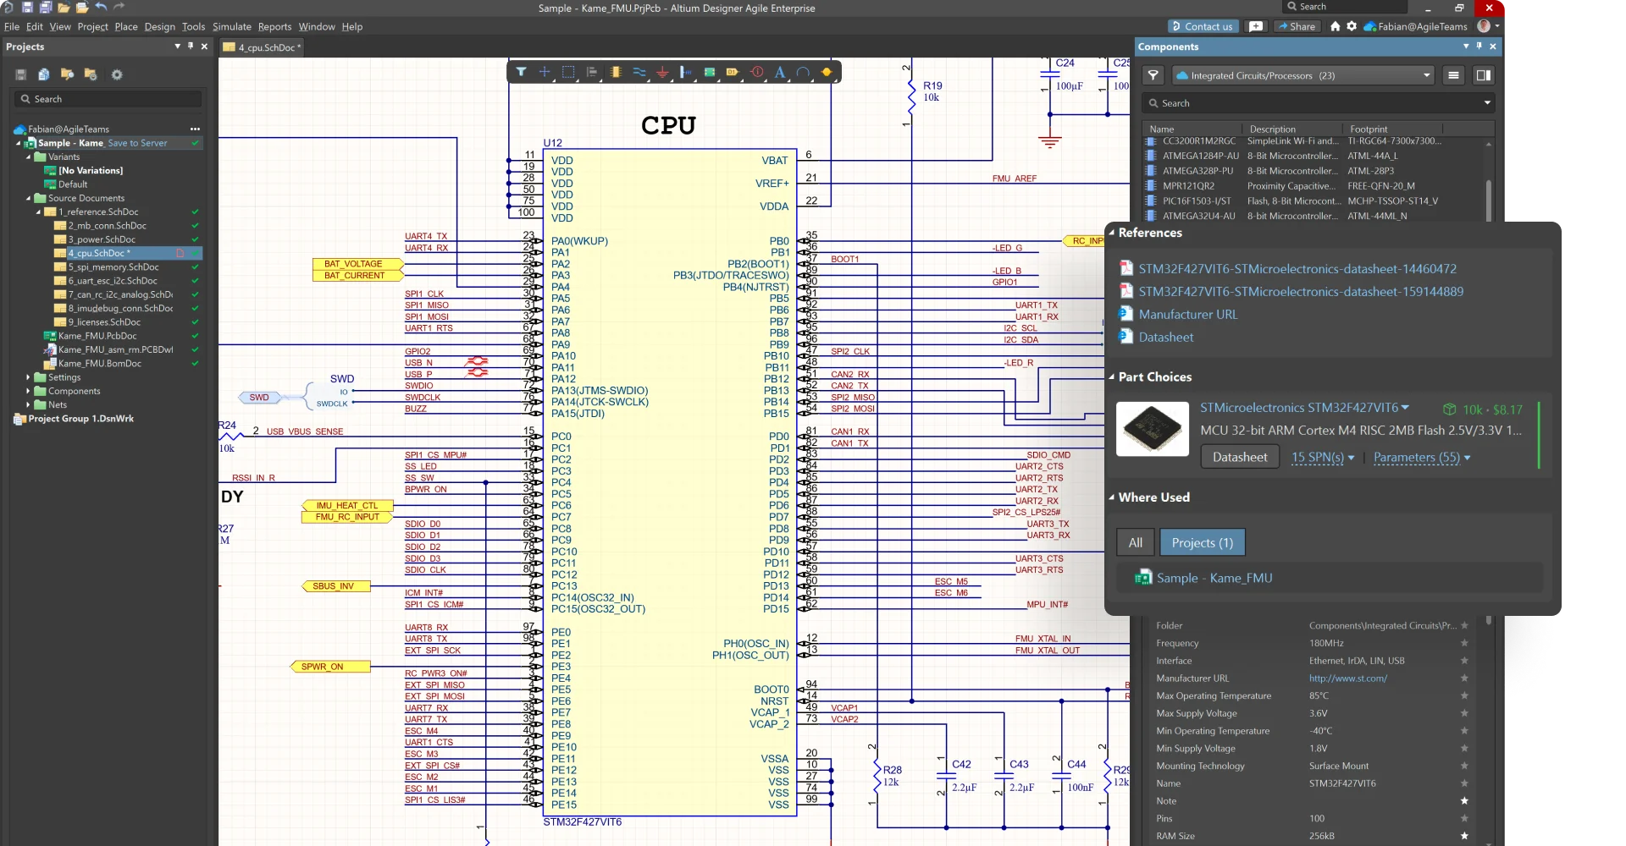Open the selection filter funnel in the schematic toolbar
Image resolution: width=1626 pixels, height=846 pixels.
coord(521,73)
